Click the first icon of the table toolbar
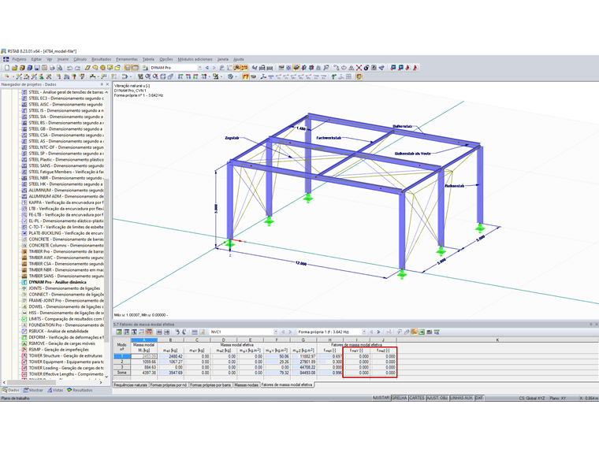This screenshot has height=449, width=599. [x=119, y=332]
